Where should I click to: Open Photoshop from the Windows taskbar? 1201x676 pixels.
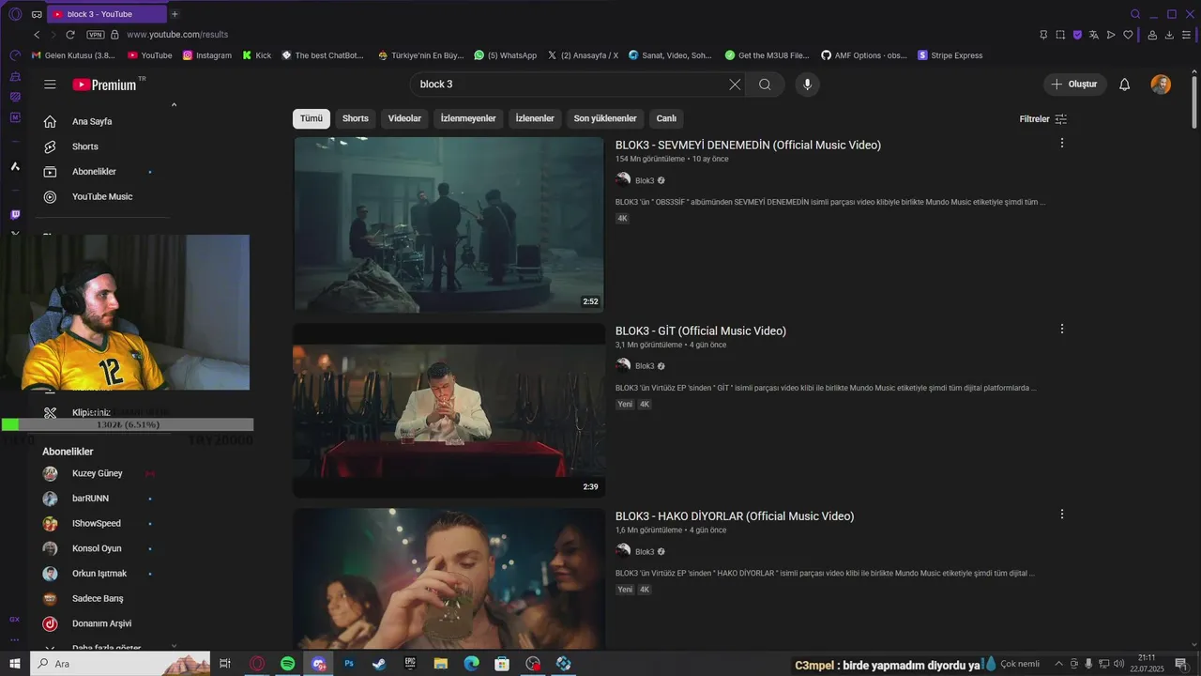[349, 664]
